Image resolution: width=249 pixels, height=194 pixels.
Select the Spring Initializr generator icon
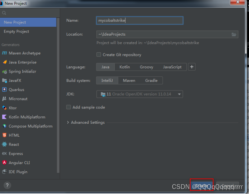pyautogui.click(x=4, y=71)
